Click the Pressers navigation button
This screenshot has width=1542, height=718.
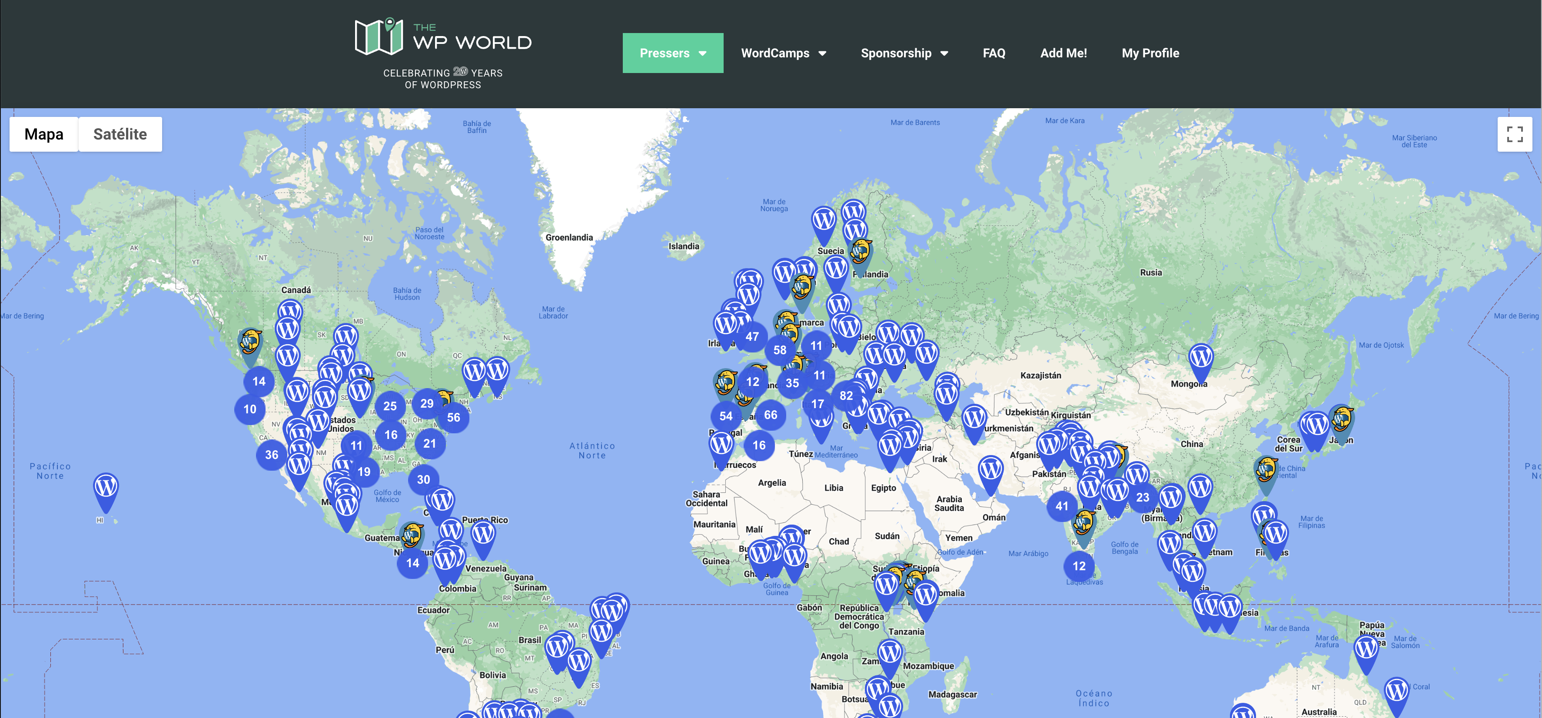673,52
